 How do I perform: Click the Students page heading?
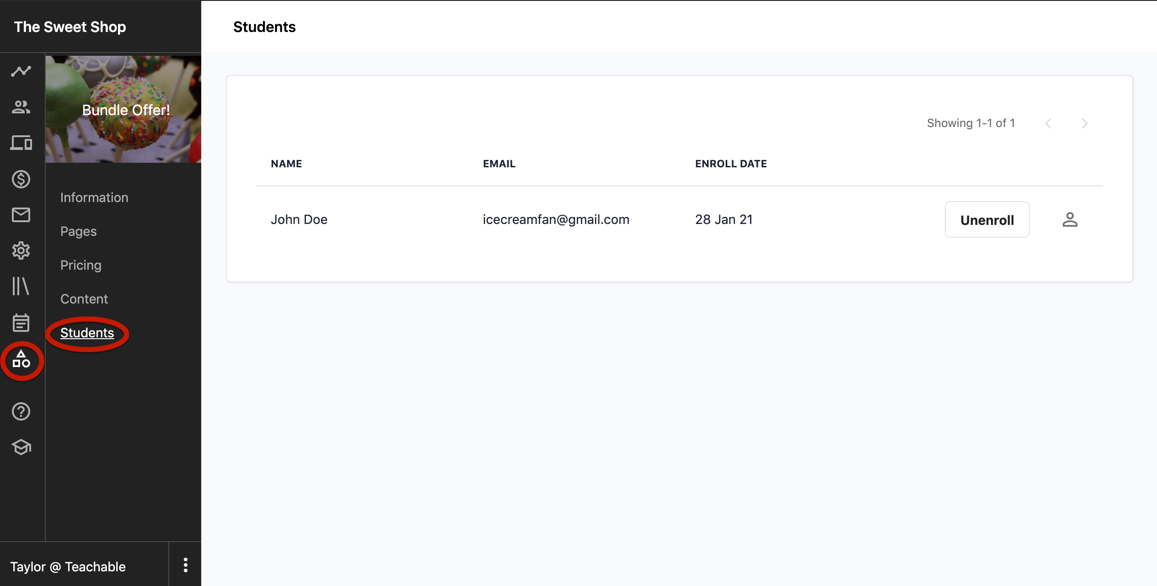[264, 27]
